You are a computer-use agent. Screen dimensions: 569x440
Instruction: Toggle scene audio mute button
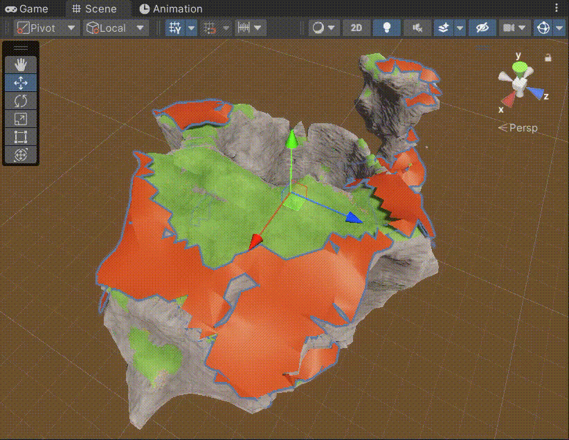point(417,28)
